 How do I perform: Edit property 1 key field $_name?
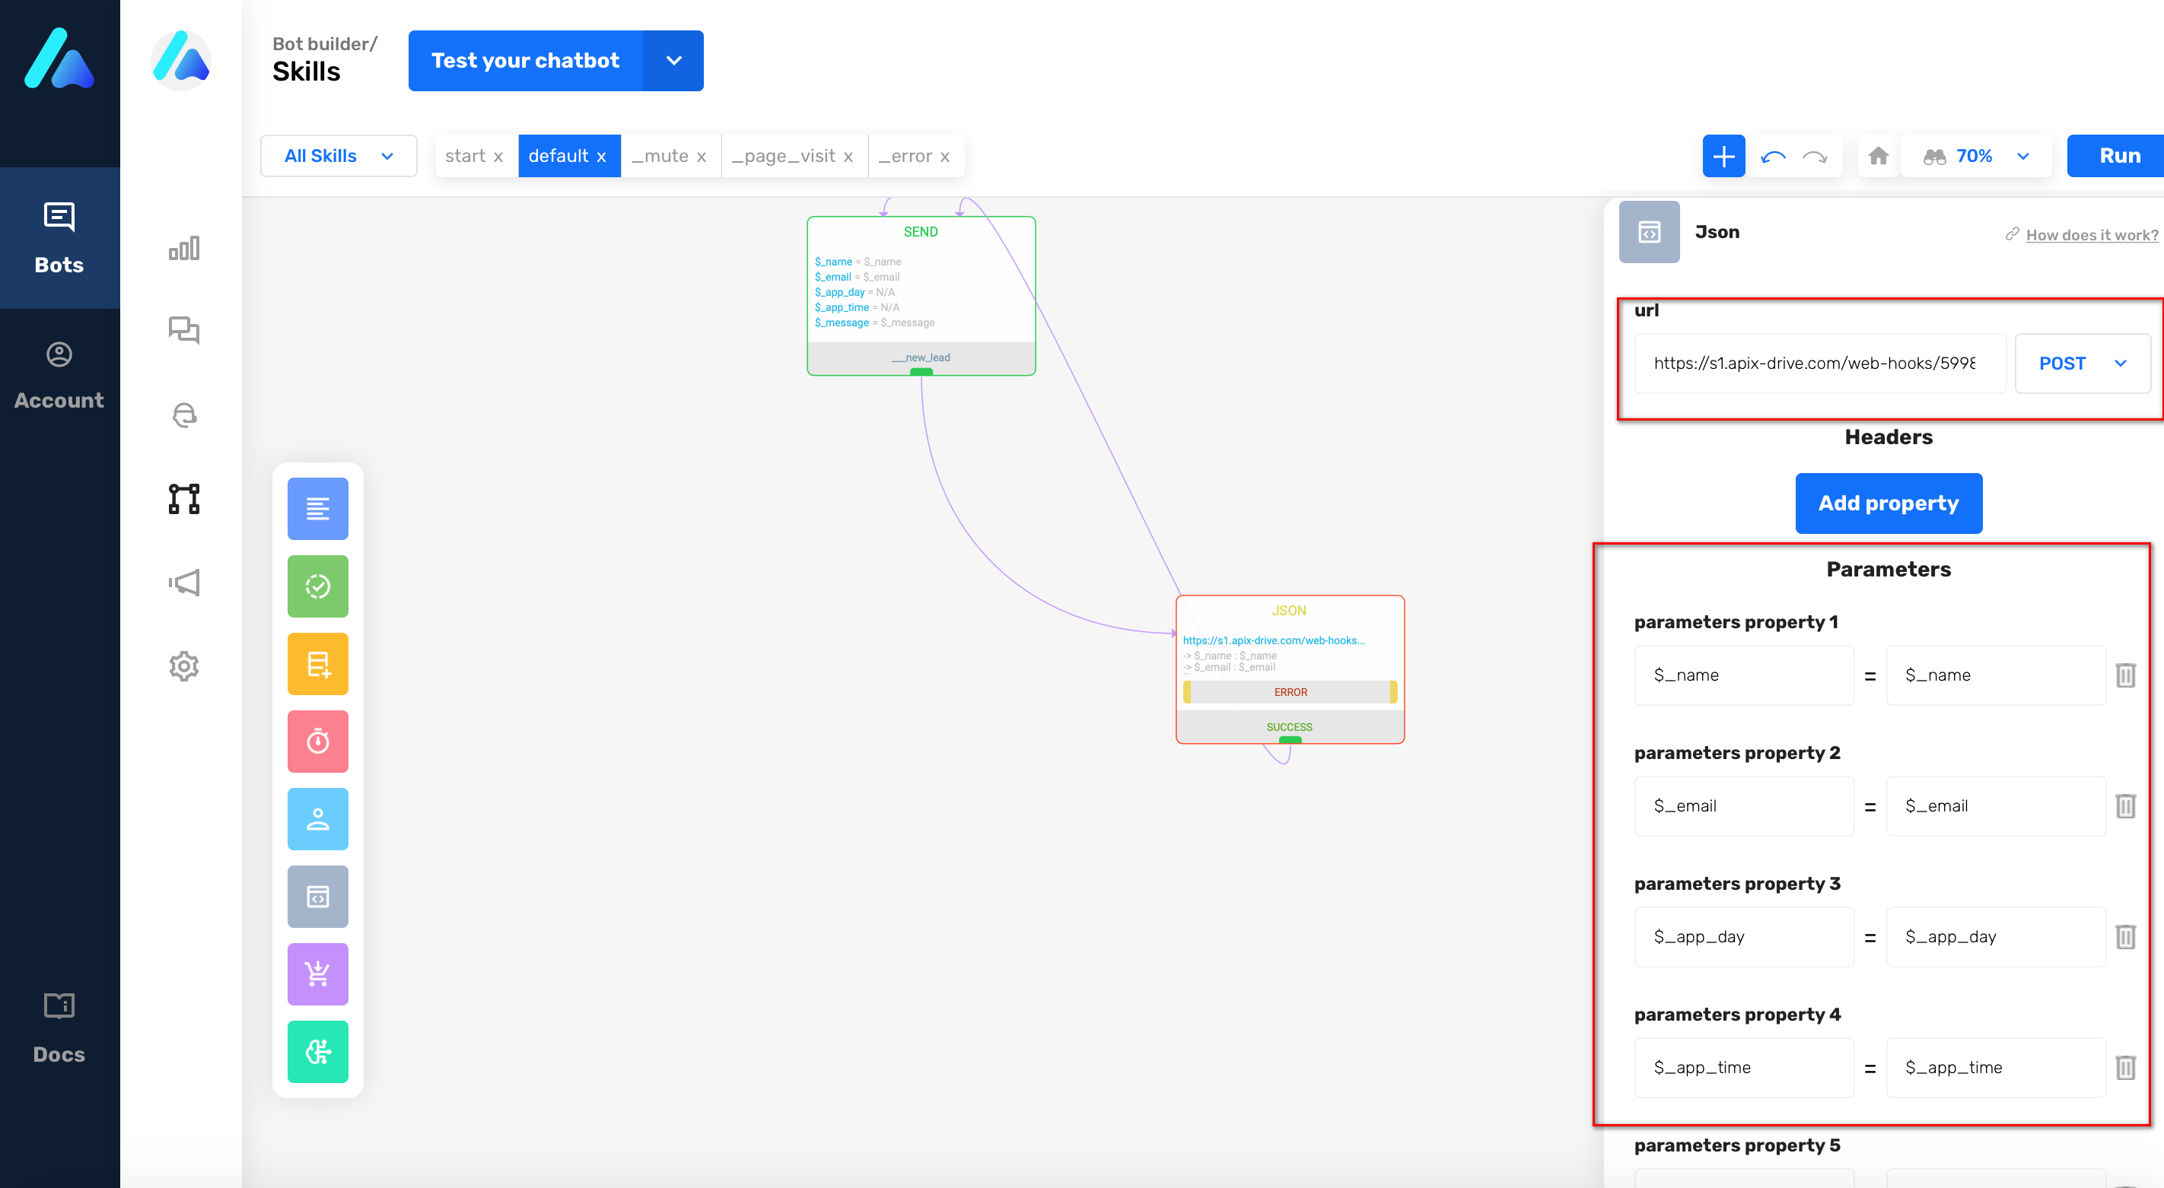(x=1744, y=675)
